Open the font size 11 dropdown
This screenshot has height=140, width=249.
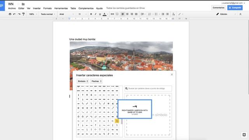(82, 14)
